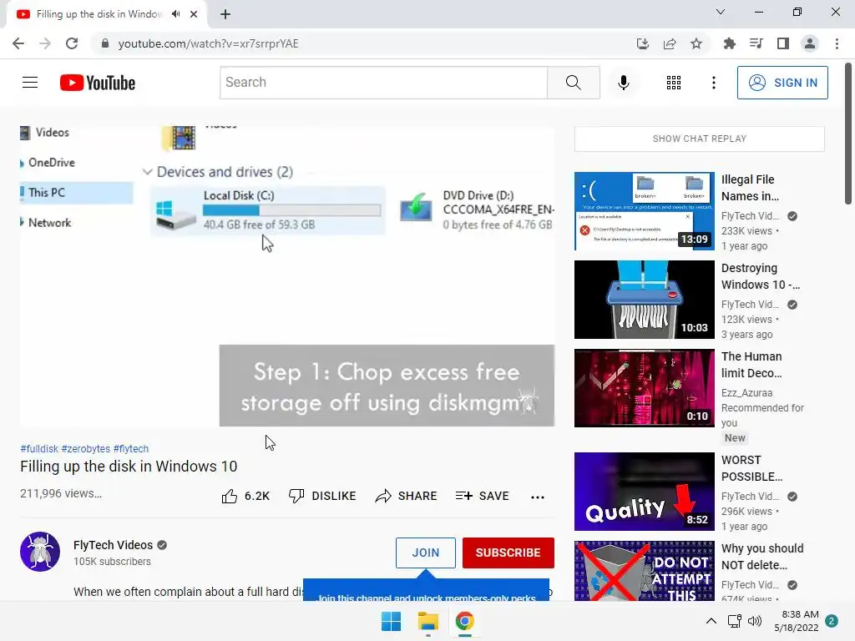This screenshot has height=641, width=855.
Task: Click the 105K subscribers text
Action: pos(112,562)
